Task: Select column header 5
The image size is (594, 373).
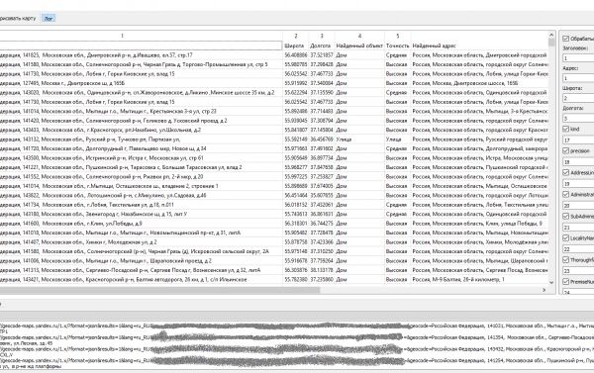Action: pos(397,36)
